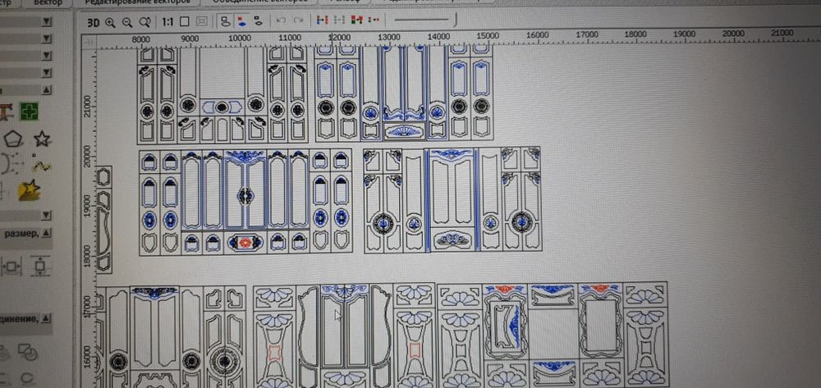
Task: Select the polyline drawing tool
Action: click(x=41, y=165)
